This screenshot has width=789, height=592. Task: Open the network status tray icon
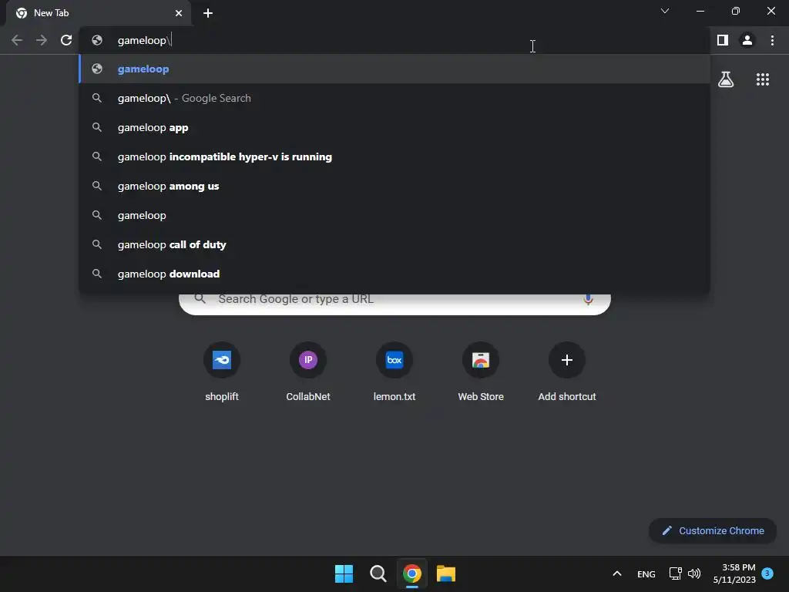[x=675, y=573]
